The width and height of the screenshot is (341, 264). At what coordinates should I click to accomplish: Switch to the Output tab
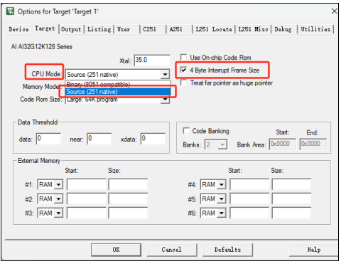[x=71, y=29]
